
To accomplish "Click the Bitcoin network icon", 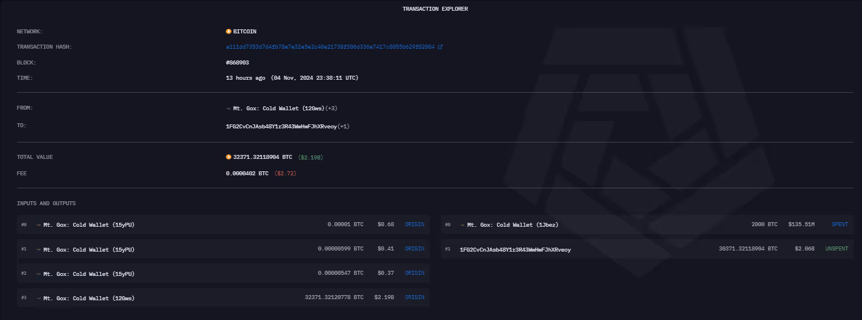I will point(229,32).
